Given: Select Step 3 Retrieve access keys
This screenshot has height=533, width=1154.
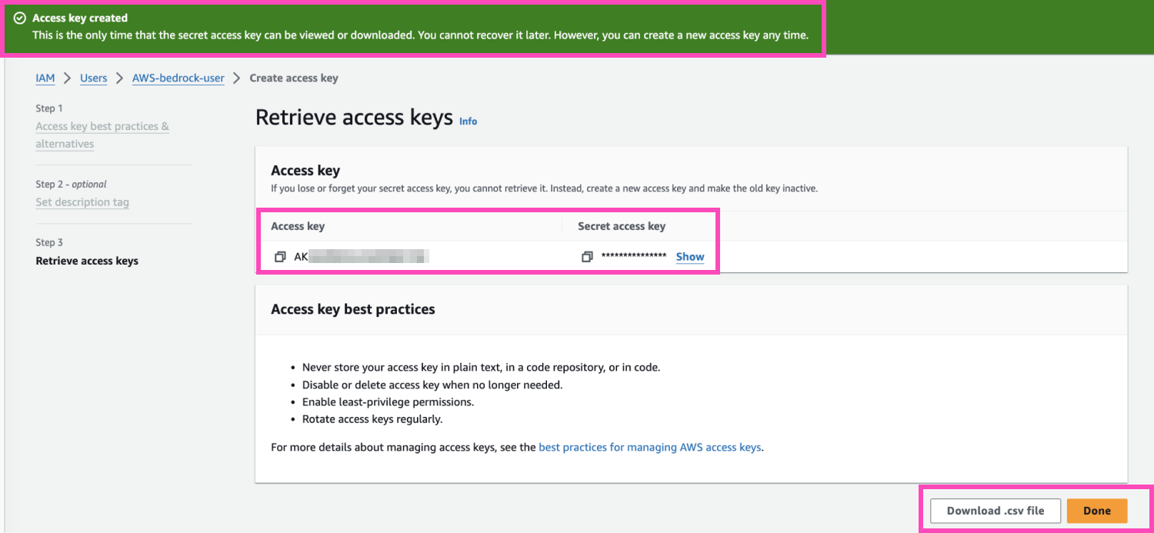Looking at the screenshot, I should [86, 260].
